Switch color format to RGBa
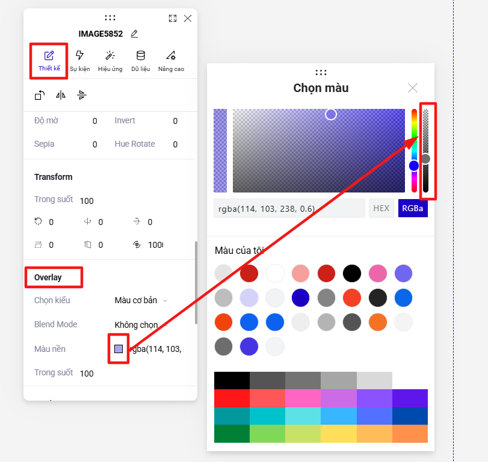The image size is (488, 462). (x=413, y=209)
